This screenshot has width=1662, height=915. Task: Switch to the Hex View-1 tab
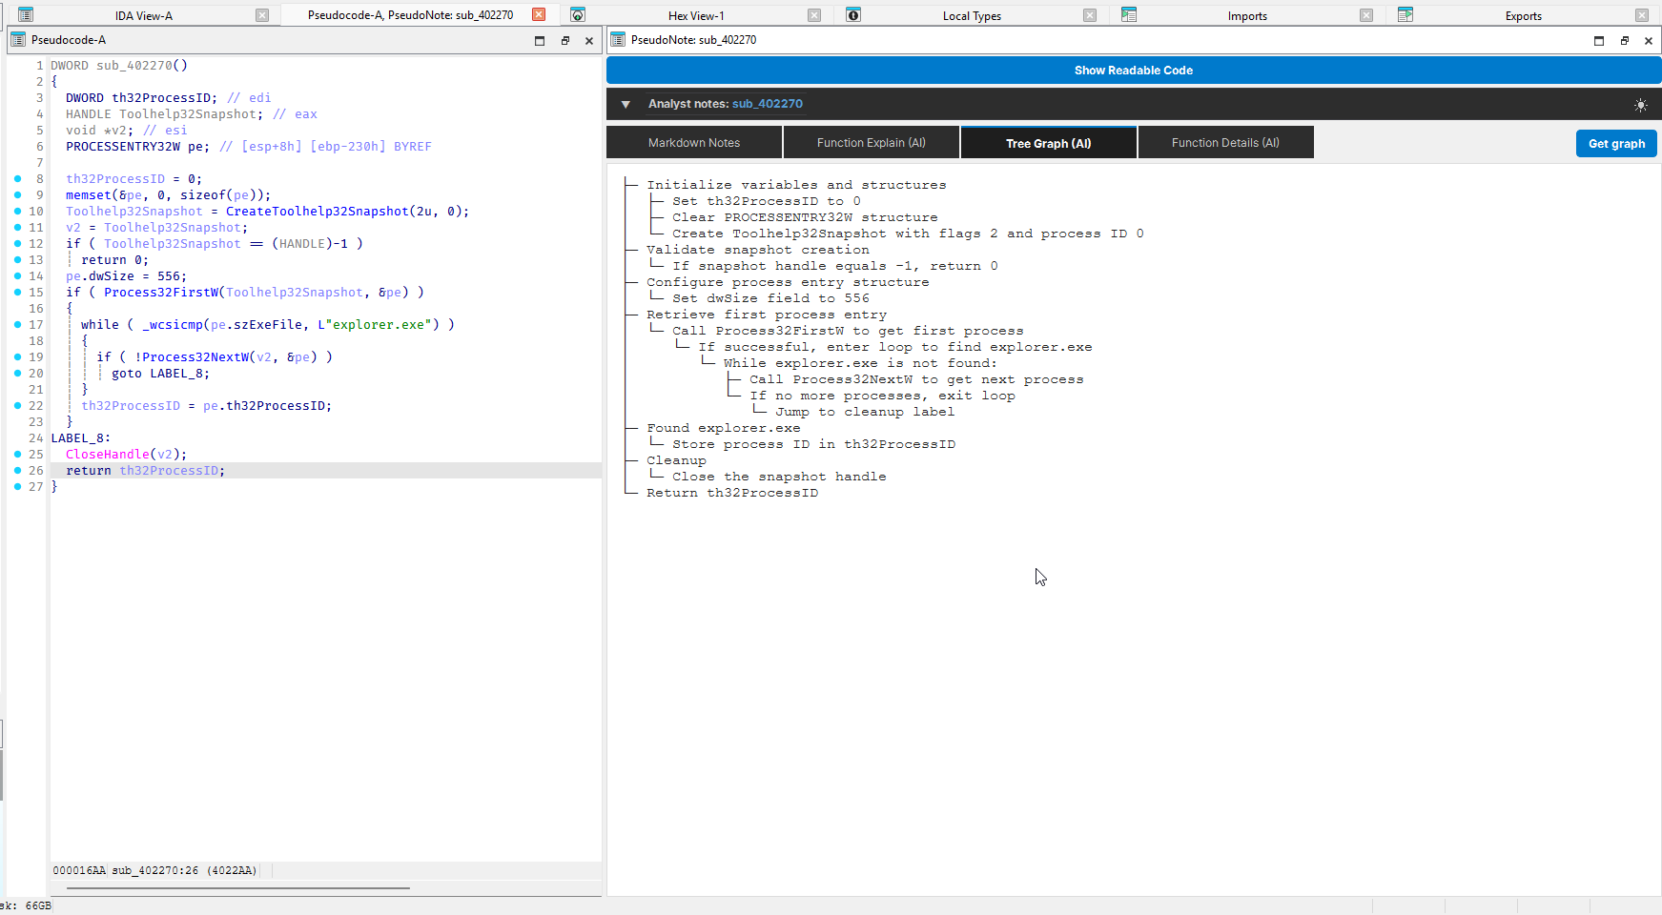tap(696, 15)
